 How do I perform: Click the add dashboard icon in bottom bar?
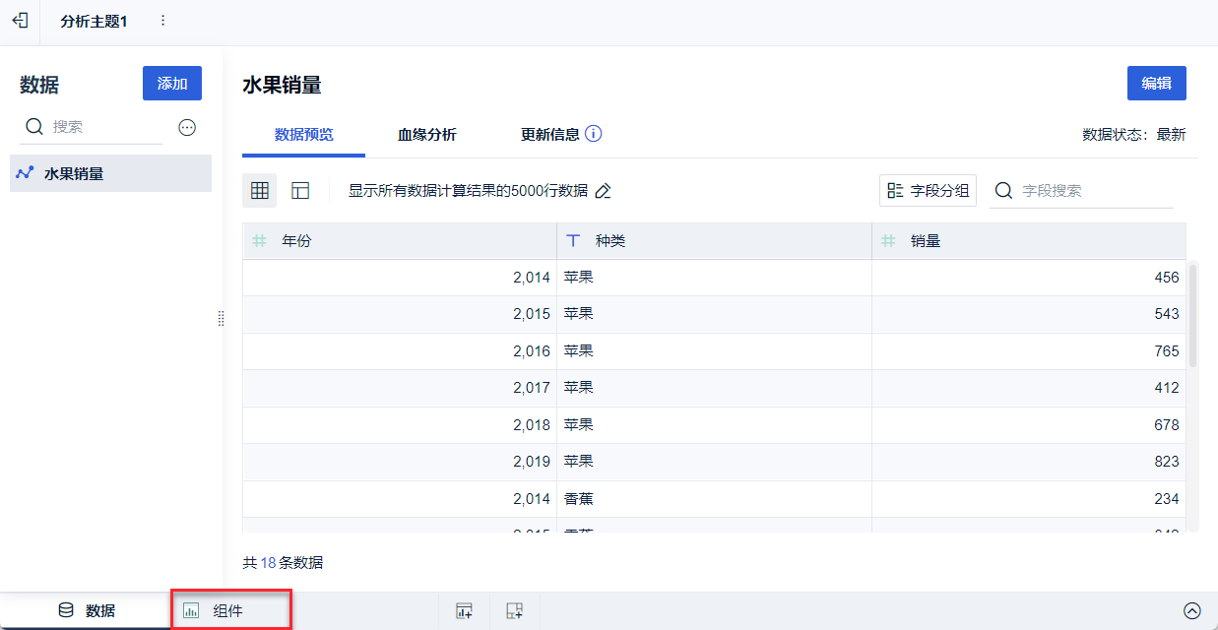click(x=514, y=611)
